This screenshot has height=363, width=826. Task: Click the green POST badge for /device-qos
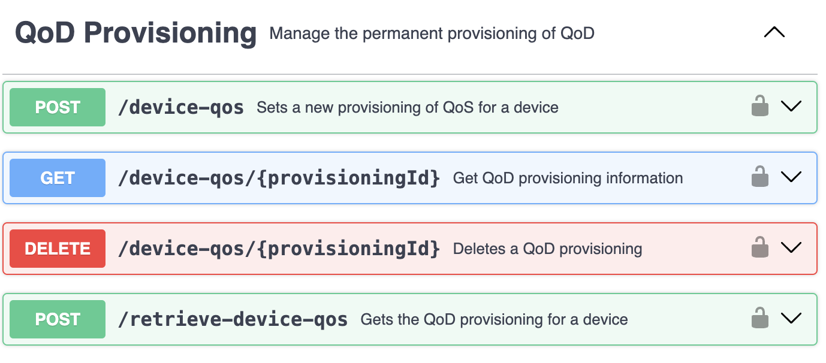pos(58,107)
